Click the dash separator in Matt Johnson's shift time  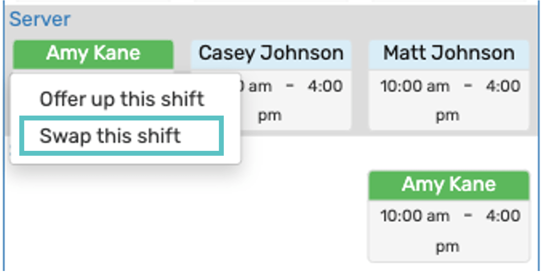[x=468, y=86]
